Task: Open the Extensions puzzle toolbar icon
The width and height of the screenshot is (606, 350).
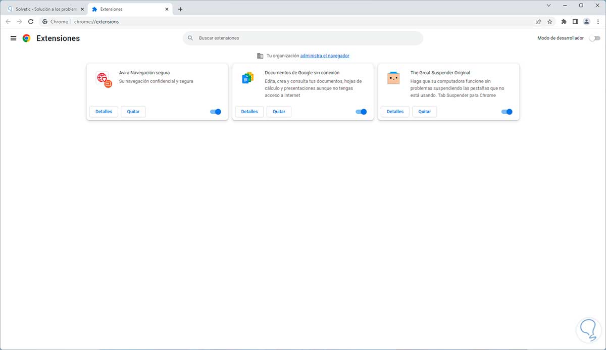Action: pyautogui.click(x=564, y=22)
